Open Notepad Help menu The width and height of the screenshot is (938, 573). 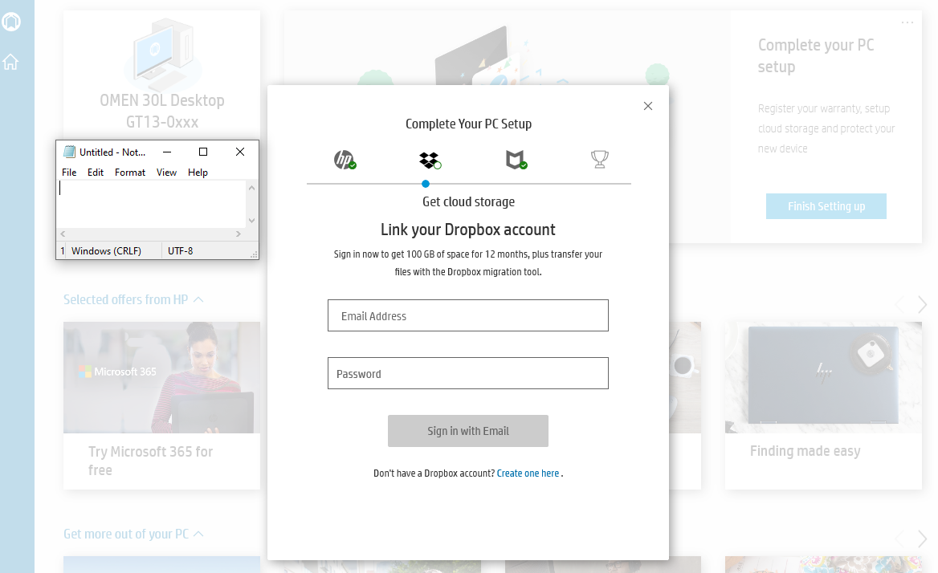click(x=198, y=172)
